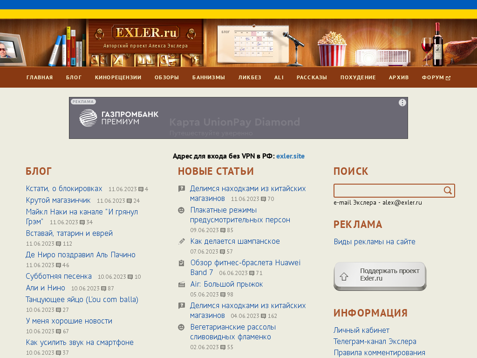This screenshot has height=358, width=477.
Task: Open 'Как делается шампанское' article
Action: click(x=235, y=241)
